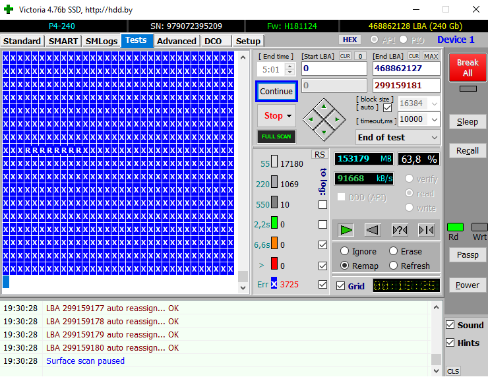Decrease End time with spinner down arrow
The image size is (488, 377).
pyautogui.click(x=290, y=72)
